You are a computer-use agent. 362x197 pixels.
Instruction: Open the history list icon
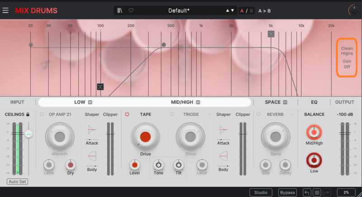(x=317, y=192)
